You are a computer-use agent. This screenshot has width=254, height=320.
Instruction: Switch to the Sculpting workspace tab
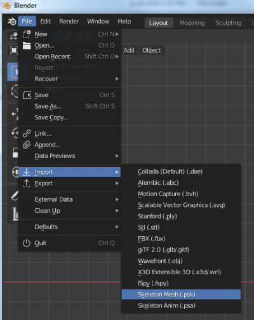point(229,23)
